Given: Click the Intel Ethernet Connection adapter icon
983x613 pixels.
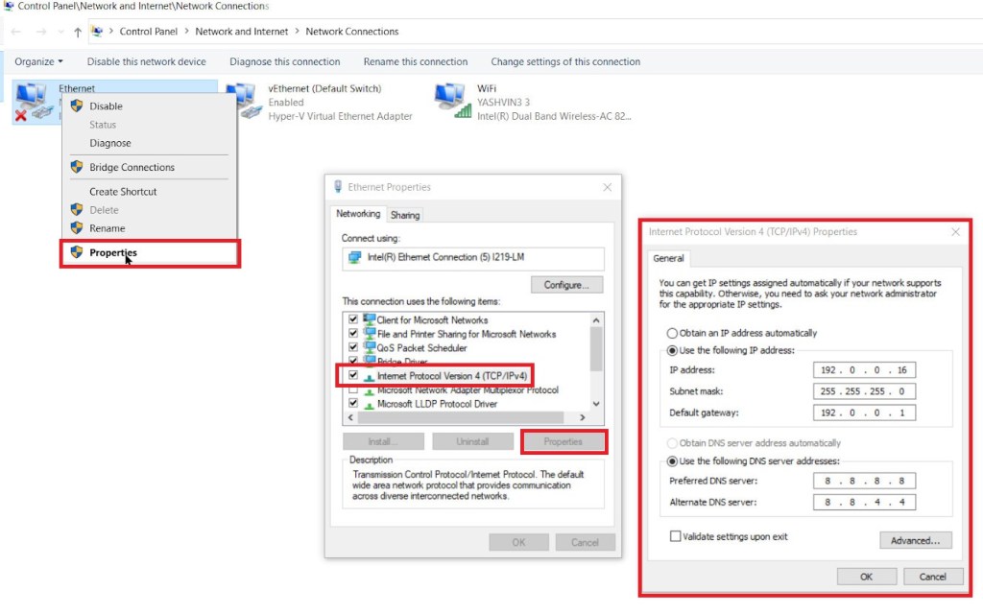Looking at the screenshot, I should click(x=355, y=258).
